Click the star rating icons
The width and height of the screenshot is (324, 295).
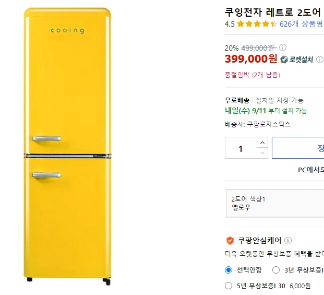click(x=257, y=24)
